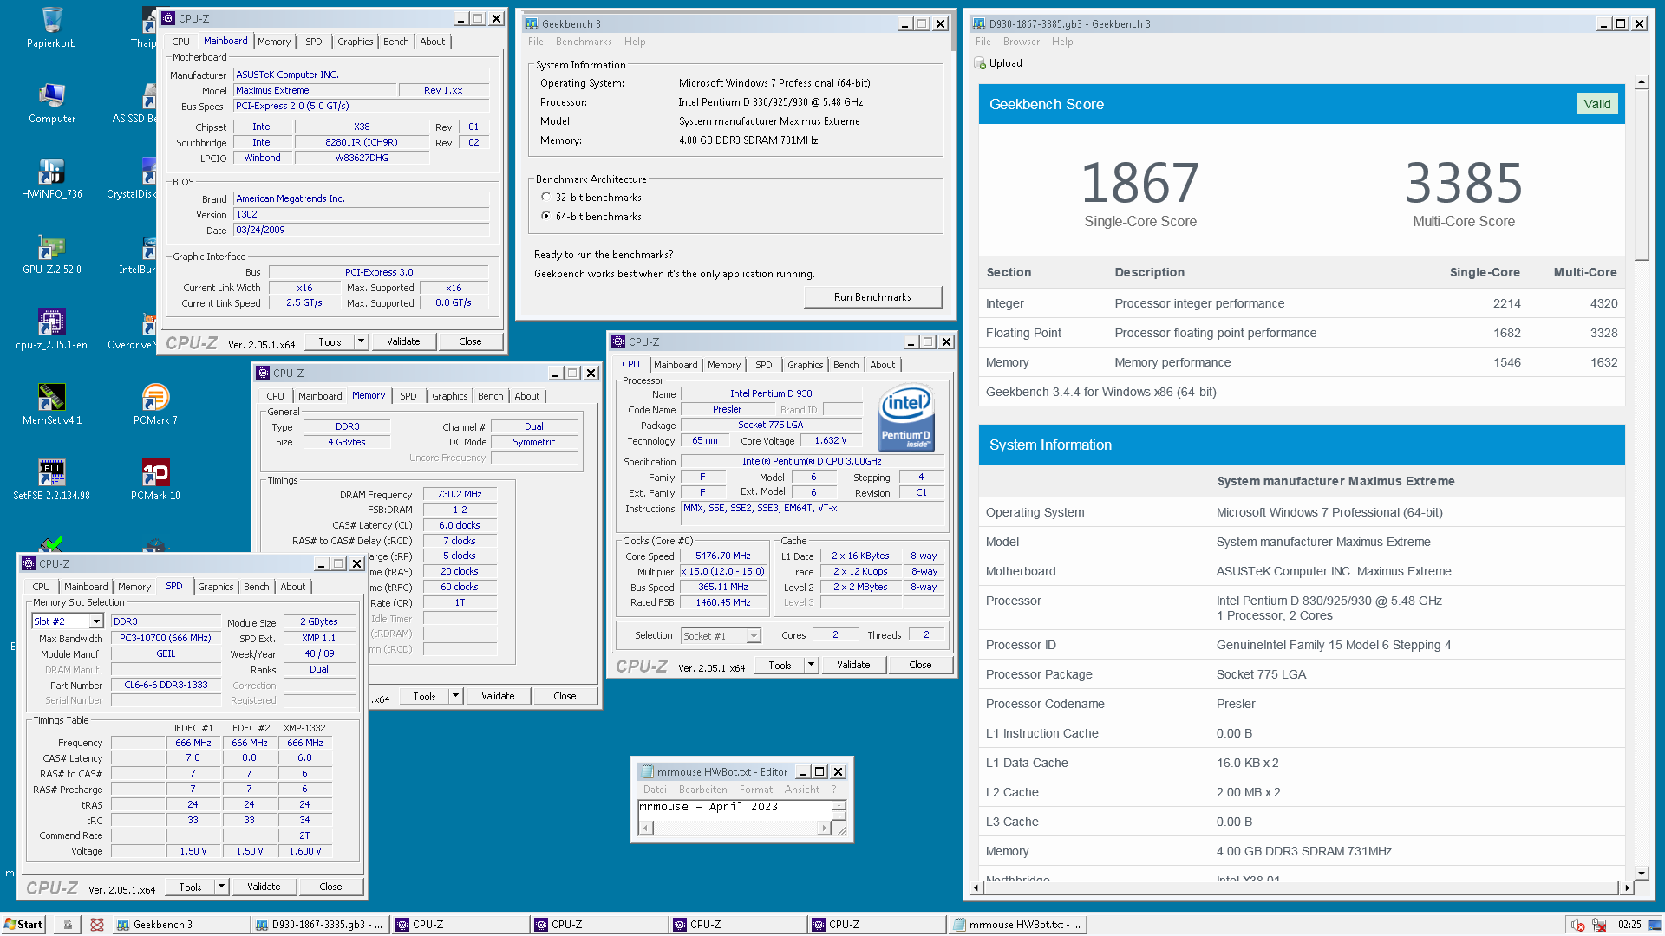The height and width of the screenshot is (936, 1665).
Task: Switch to Mainboard tab in SPD CPU-Z window
Action: coord(86,587)
